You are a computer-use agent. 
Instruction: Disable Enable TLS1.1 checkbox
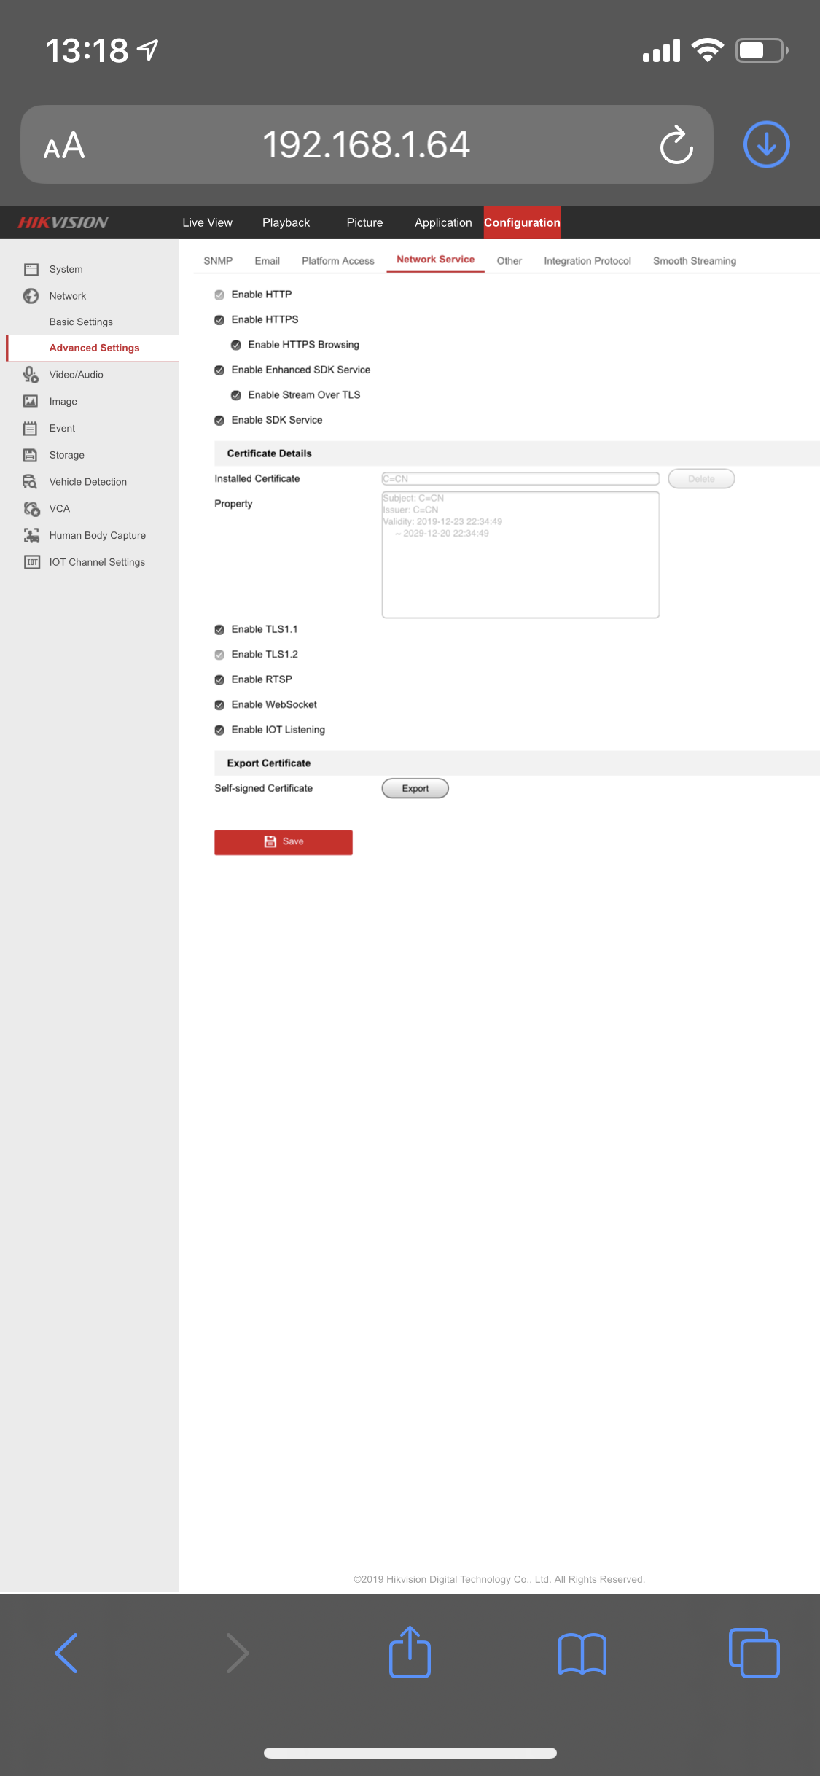pos(219,630)
